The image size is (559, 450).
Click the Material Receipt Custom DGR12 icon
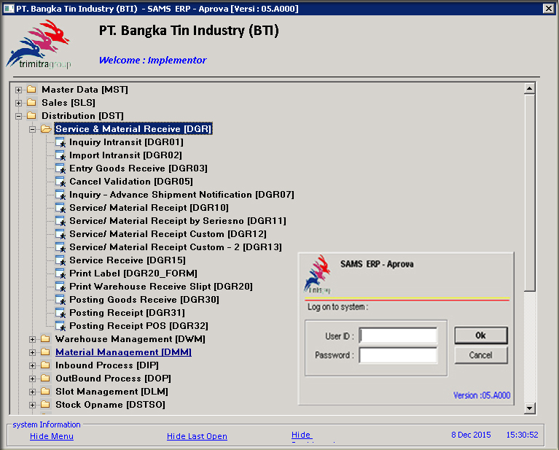click(x=60, y=234)
